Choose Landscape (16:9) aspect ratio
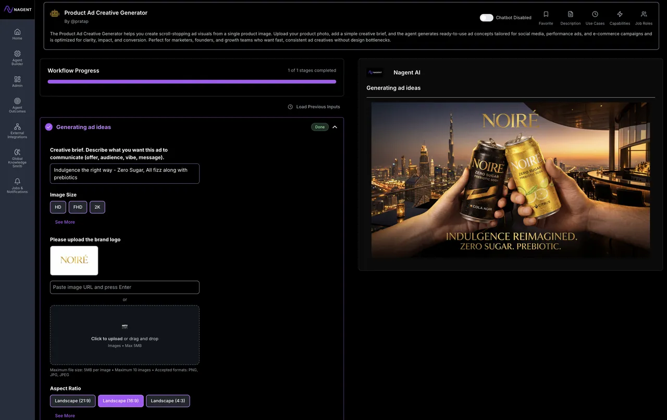Image resolution: width=667 pixels, height=420 pixels. (x=121, y=401)
